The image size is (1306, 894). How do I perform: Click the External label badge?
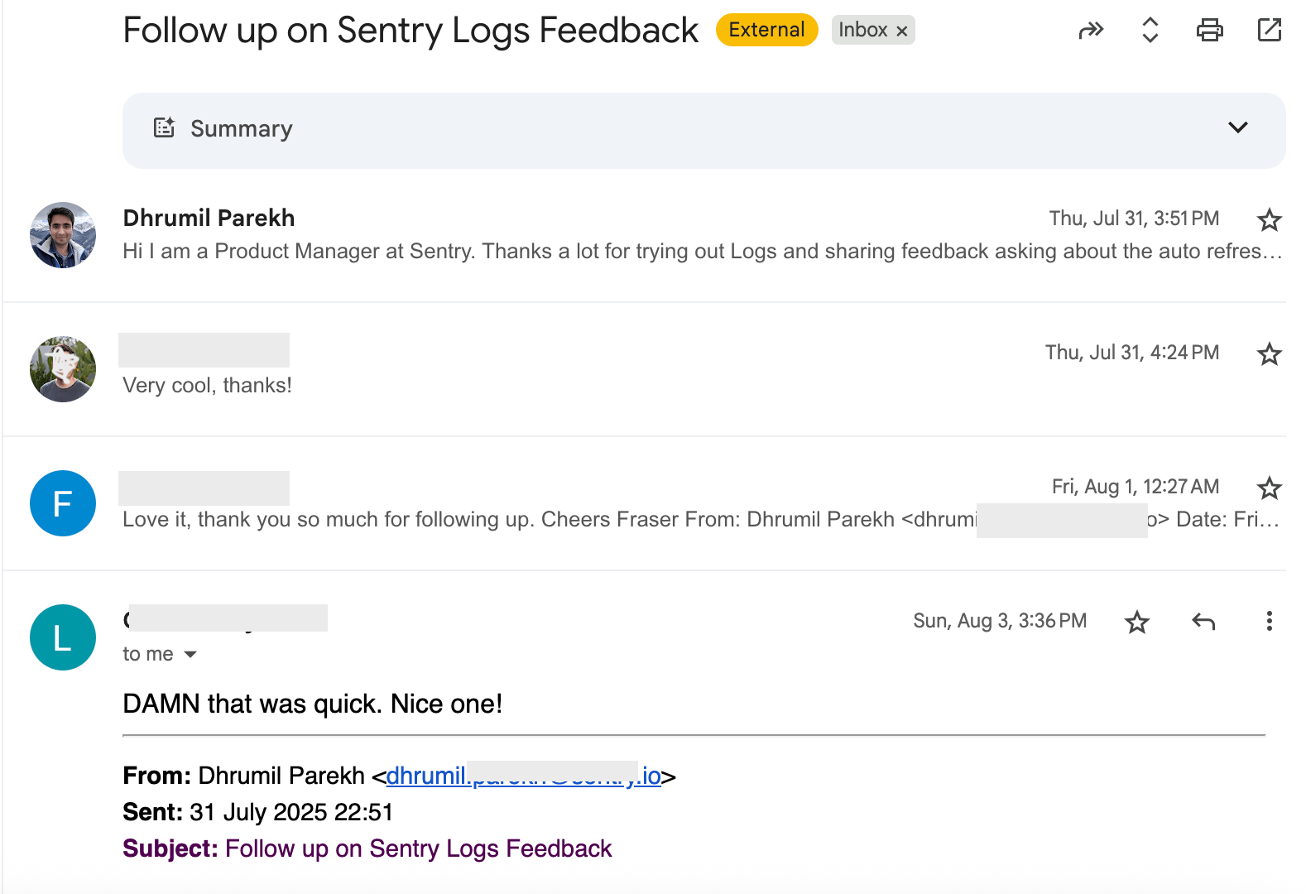766,30
